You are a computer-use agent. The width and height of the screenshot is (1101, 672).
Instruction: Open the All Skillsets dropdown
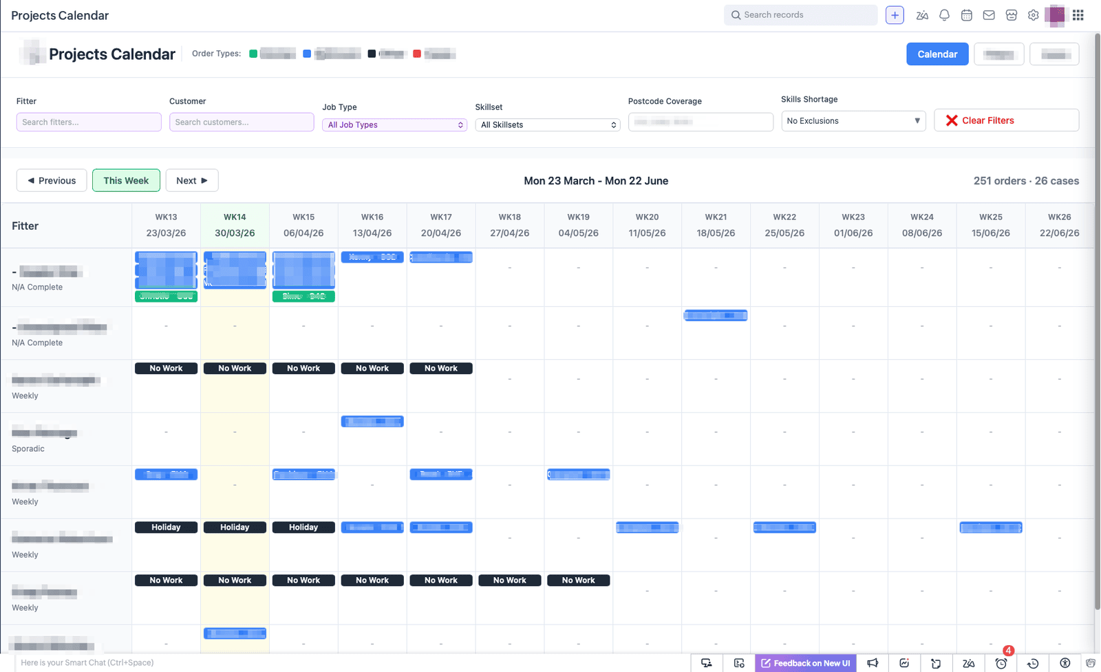tap(547, 124)
